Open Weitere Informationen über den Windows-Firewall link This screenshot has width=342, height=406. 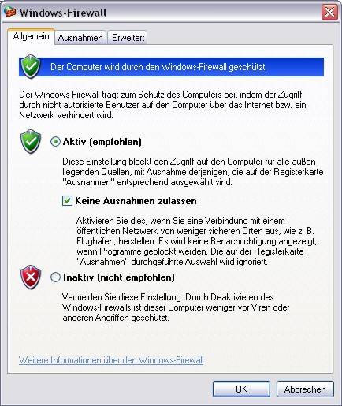[x=111, y=360]
